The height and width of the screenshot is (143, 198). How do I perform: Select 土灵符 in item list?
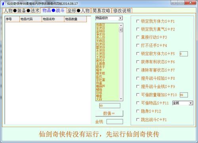101,57
